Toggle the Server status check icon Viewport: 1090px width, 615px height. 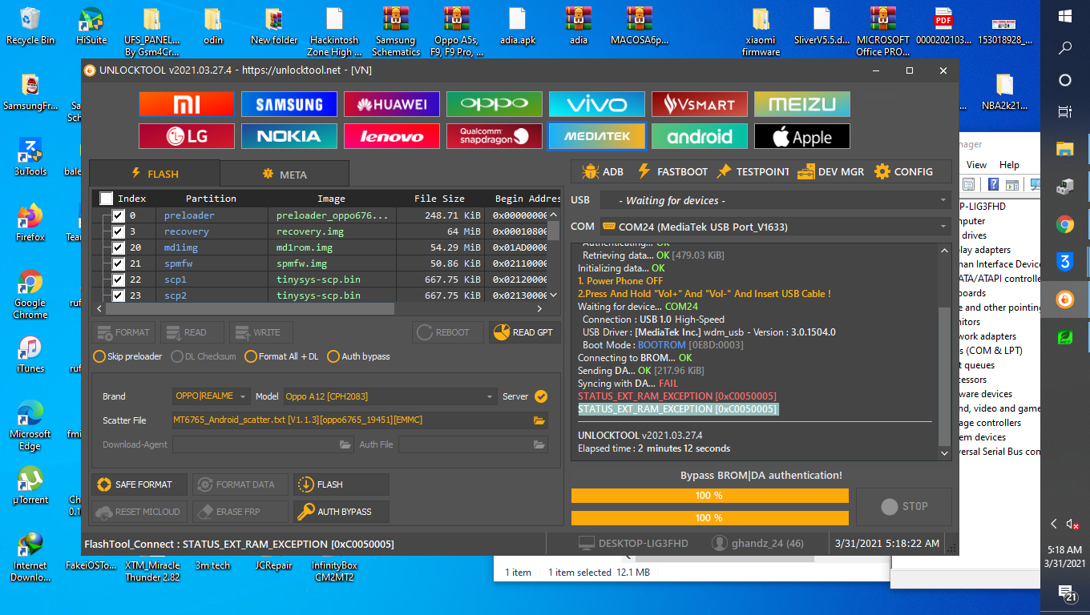tap(541, 396)
